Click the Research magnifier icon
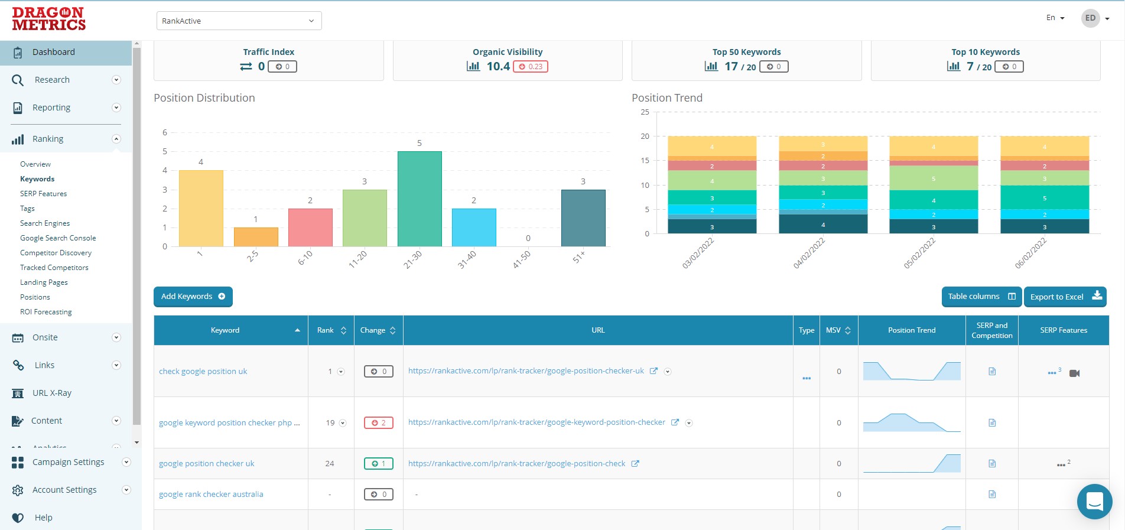 tap(18, 80)
